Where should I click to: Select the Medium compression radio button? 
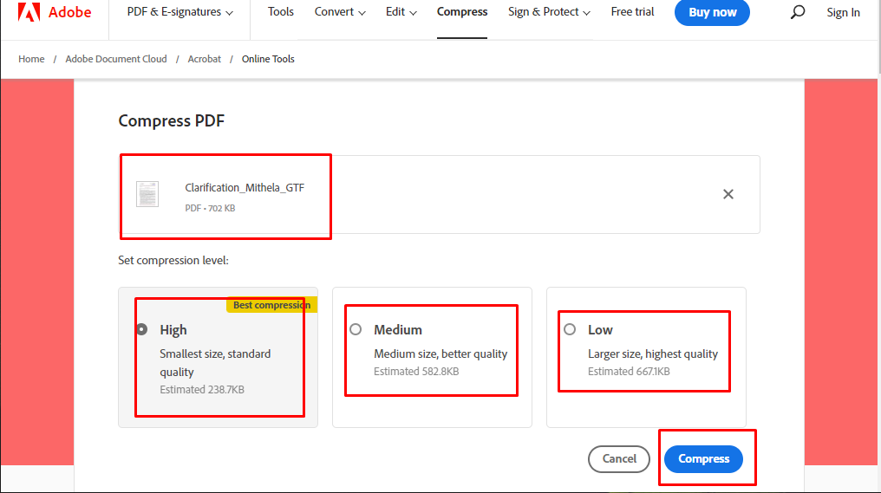(x=356, y=329)
